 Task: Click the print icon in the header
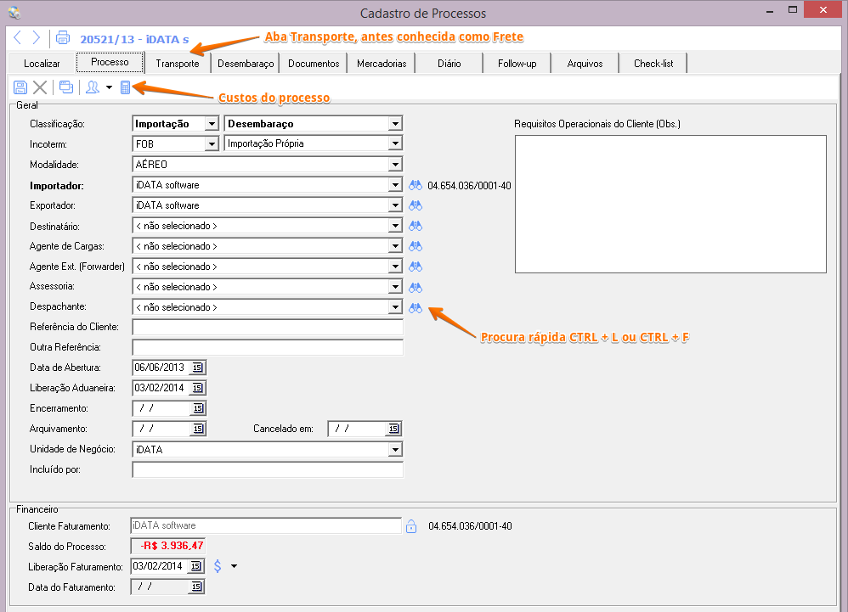coord(62,37)
